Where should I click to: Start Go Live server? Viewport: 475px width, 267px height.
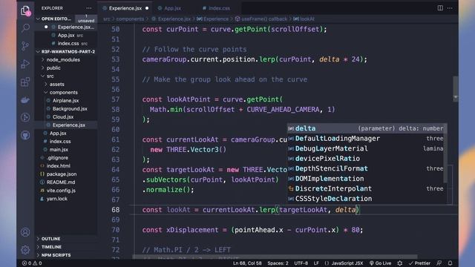[x=380, y=263]
